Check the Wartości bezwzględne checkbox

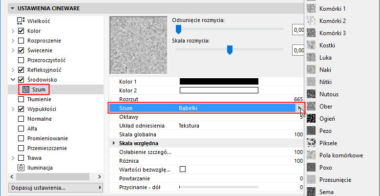183,169
